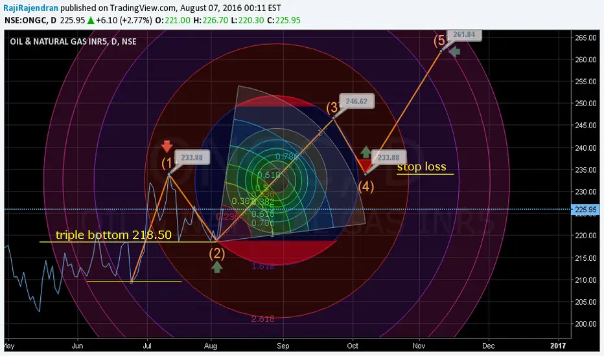
Task: Click the Aug label on time axis
Action: coord(211,346)
